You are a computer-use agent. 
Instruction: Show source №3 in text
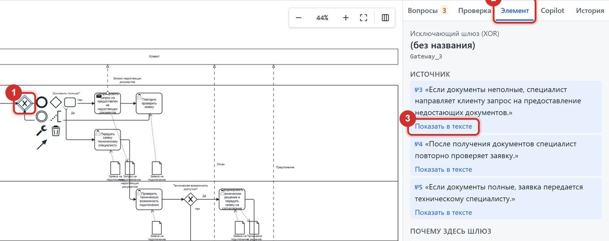tap(443, 126)
